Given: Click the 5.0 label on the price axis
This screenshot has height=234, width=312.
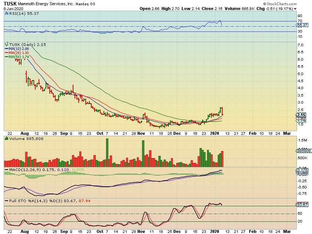Looking at the screenshot, I should pos(300,74).
